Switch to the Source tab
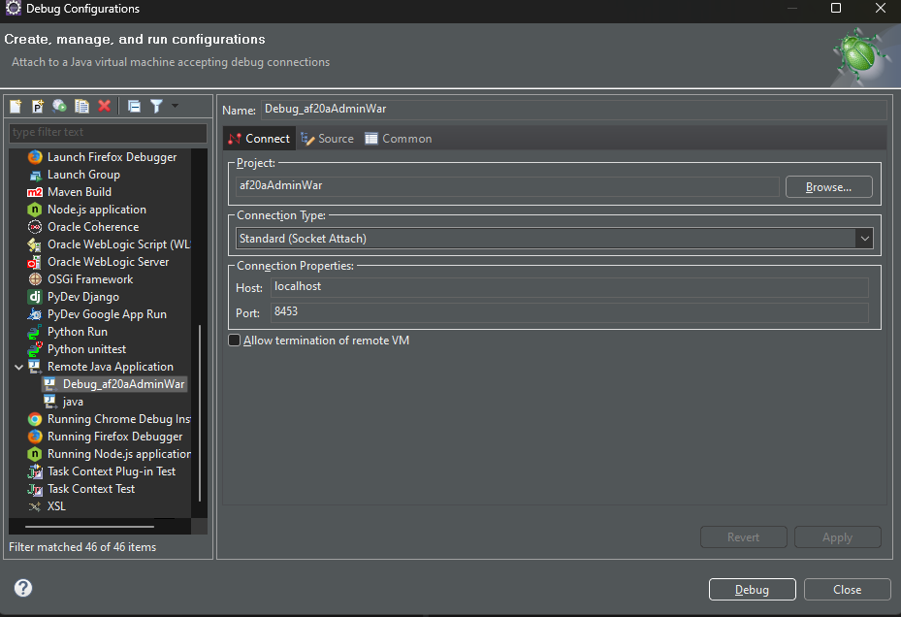901x617 pixels. click(327, 139)
